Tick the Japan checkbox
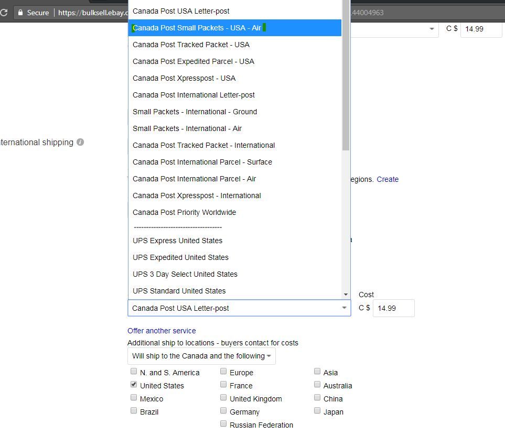Screen dimensions: 505x435 [317, 410]
